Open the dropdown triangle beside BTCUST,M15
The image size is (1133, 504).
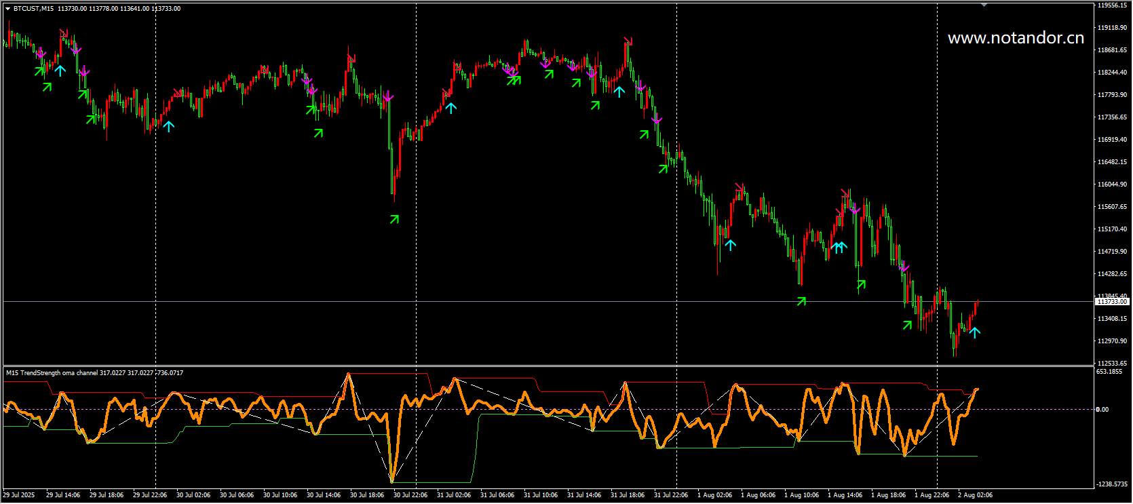7,9
